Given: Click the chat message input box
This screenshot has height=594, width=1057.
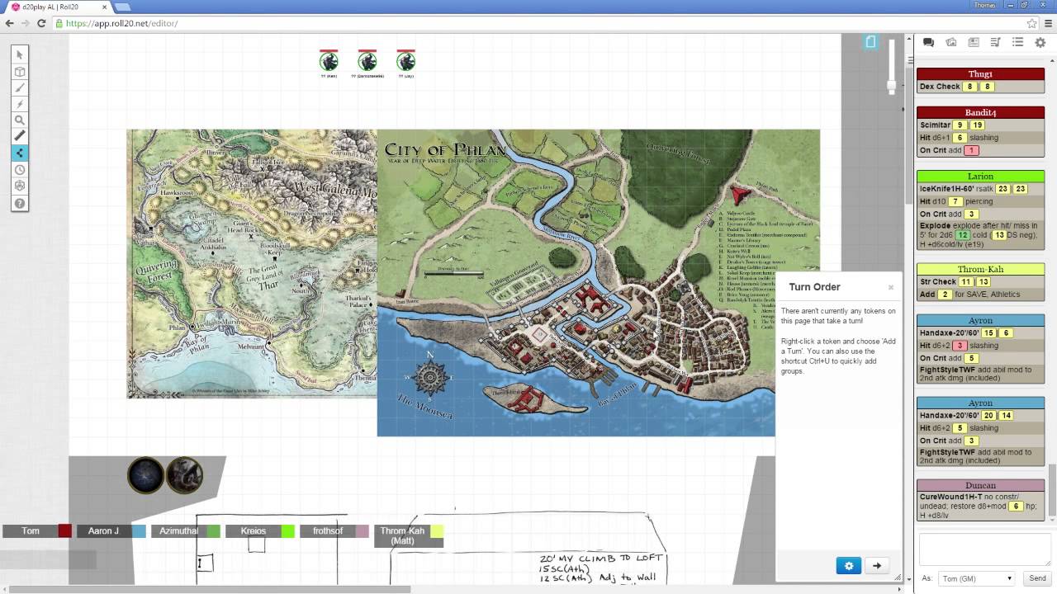Looking at the screenshot, I should [x=984, y=549].
